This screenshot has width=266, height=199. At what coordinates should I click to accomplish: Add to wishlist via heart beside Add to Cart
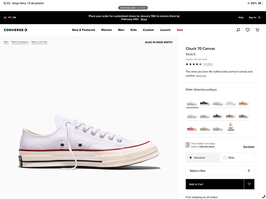tap(249, 184)
